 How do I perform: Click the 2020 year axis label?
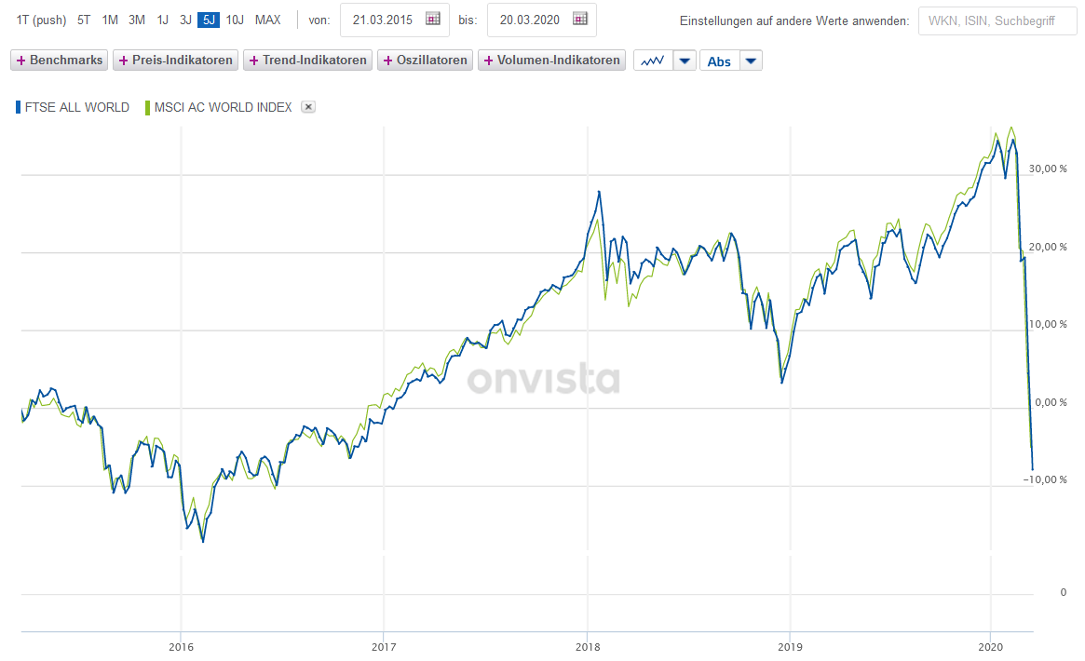click(x=990, y=647)
